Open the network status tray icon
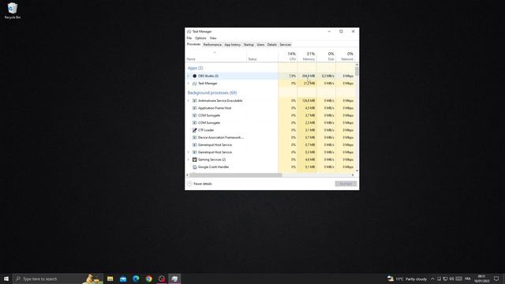505x284 pixels. pyautogui.click(x=445, y=278)
